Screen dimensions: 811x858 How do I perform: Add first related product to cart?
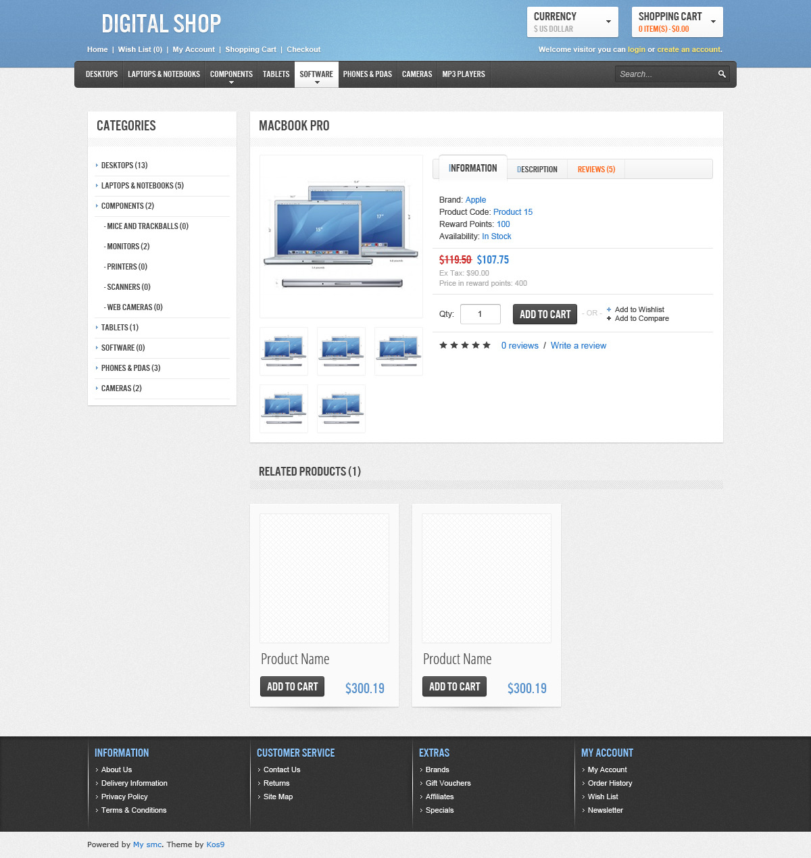(x=293, y=686)
